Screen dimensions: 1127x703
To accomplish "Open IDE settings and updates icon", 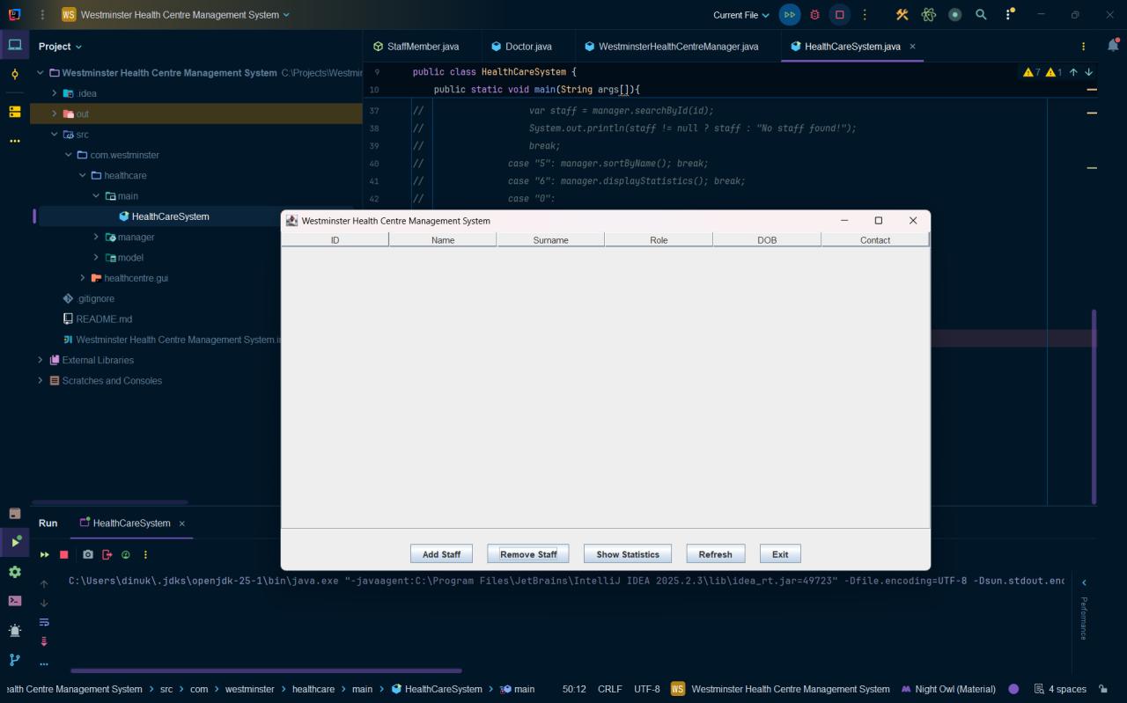I will [x=1009, y=15].
